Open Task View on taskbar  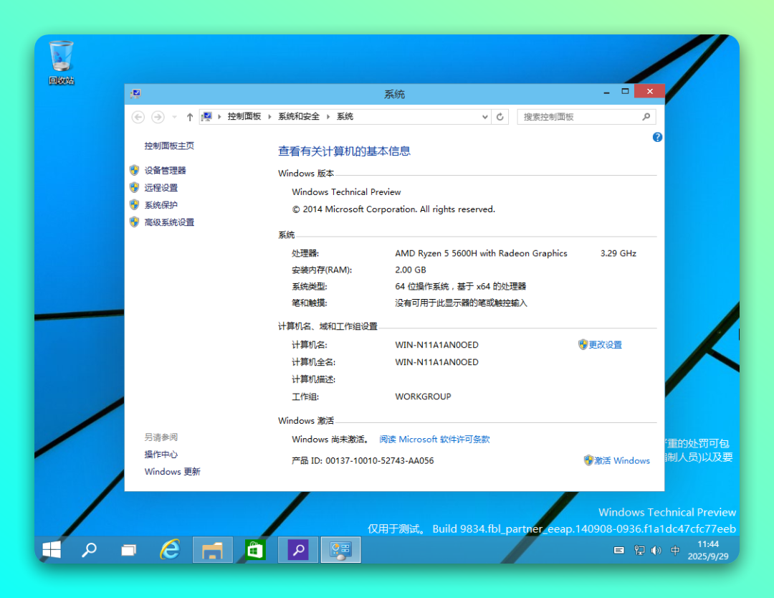(x=129, y=550)
